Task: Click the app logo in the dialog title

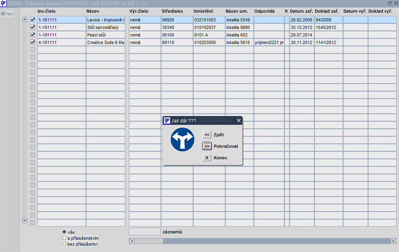Action: point(167,120)
